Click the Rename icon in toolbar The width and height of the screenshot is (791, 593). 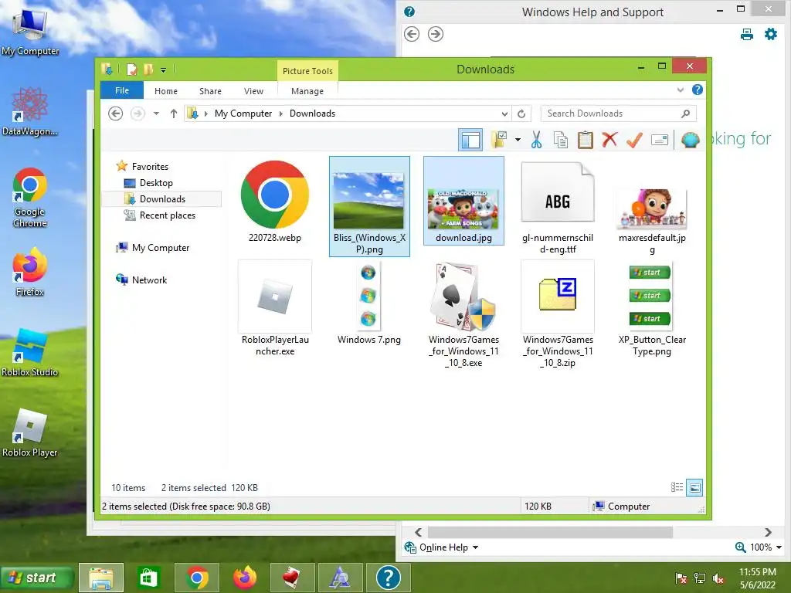pyautogui.click(x=660, y=140)
